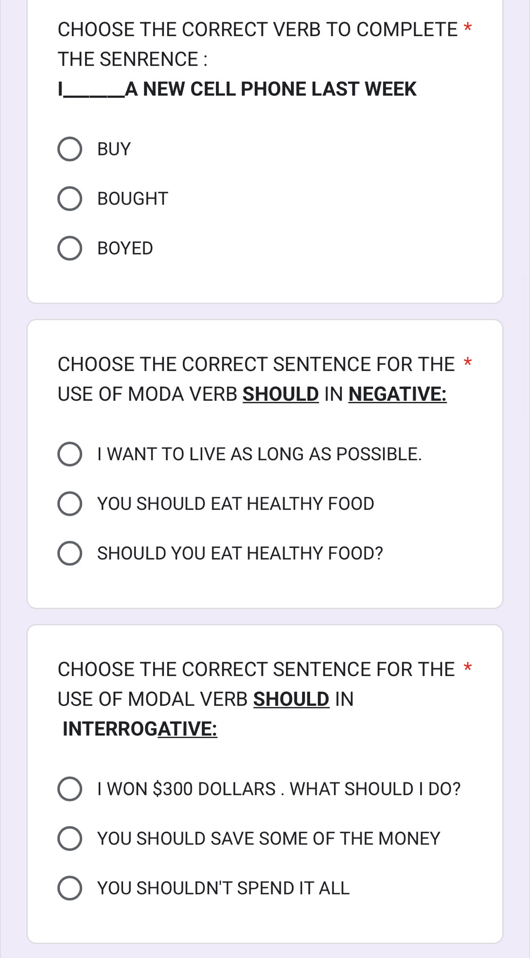Choose the BOUGHT radio option
Viewport: 530px width, 958px height.
[x=70, y=199]
